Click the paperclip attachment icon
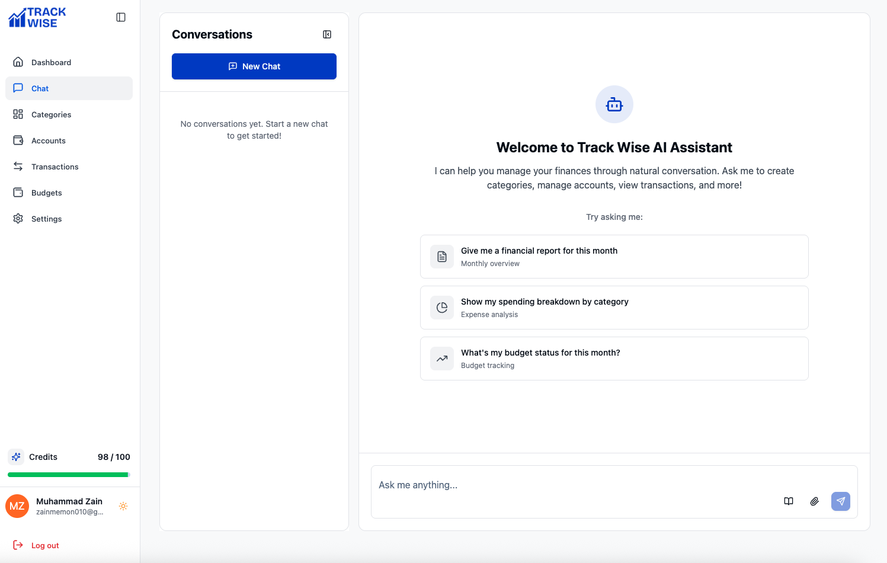887x563 pixels. tap(814, 501)
